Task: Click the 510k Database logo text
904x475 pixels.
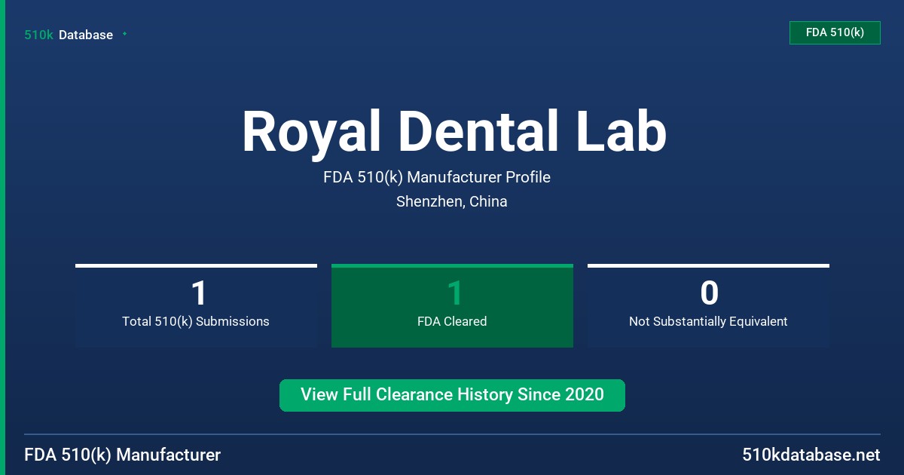Action: (69, 35)
